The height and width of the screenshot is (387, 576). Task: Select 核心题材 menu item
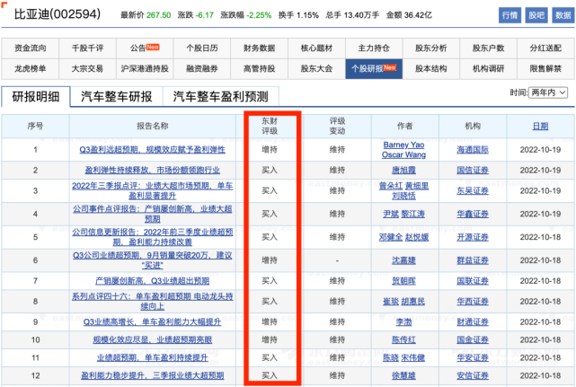(x=316, y=48)
